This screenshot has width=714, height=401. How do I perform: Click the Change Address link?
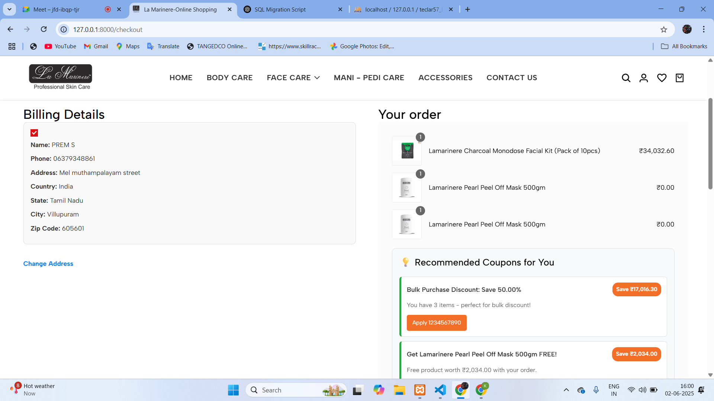pos(48,264)
